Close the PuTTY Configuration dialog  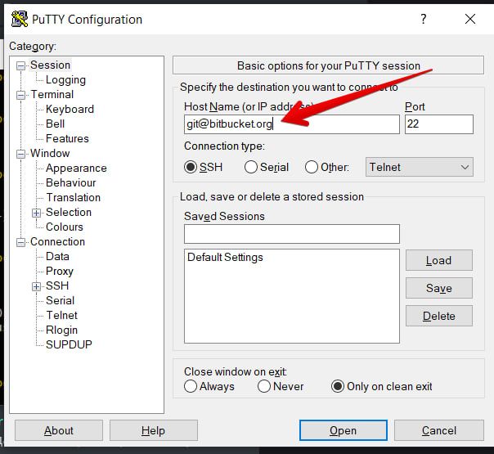click(x=470, y=19)
